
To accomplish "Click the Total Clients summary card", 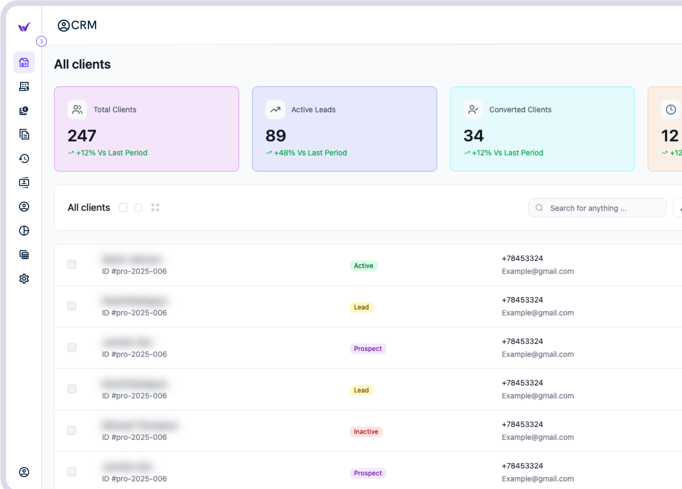I will 146,129.
